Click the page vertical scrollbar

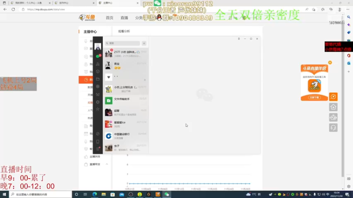(x=343, y=95)
